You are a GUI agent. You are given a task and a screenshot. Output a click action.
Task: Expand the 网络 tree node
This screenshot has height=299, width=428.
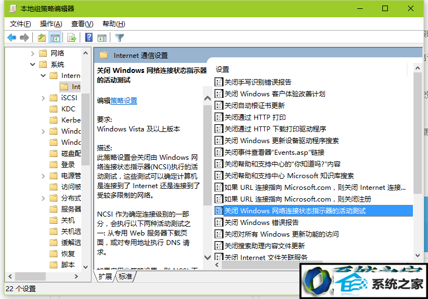[32, 53]
